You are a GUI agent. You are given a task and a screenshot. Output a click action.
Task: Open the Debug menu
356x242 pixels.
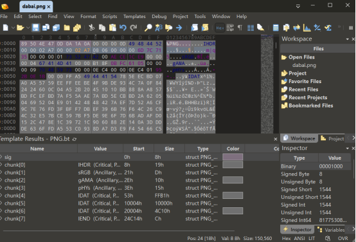(159, 16)
